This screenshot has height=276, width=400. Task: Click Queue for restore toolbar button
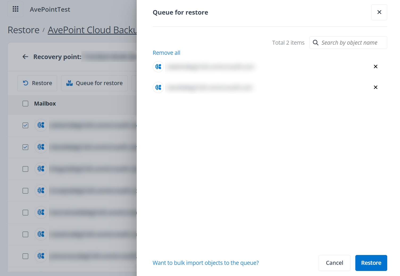tap(94, 83)
